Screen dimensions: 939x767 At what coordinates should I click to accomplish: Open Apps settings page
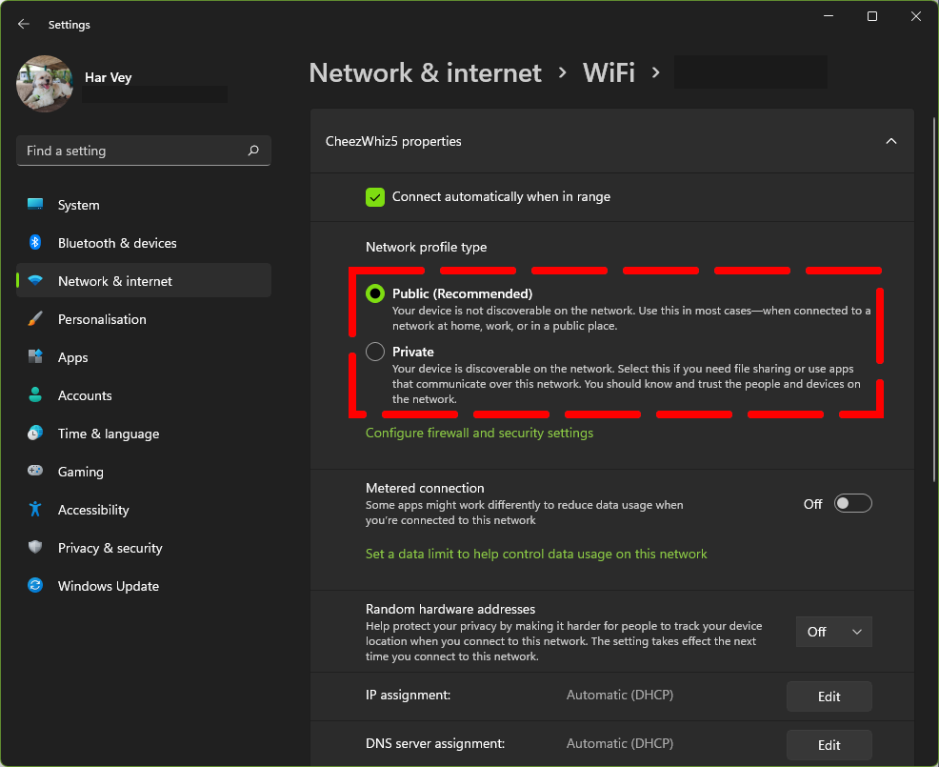(144, 357)
